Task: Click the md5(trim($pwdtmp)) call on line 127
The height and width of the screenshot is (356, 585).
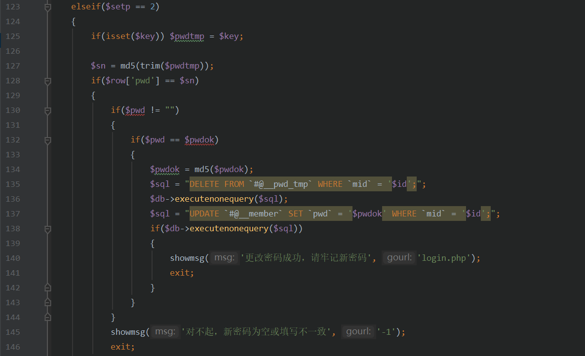Action: pyautogui.click(x=164, y=66)
